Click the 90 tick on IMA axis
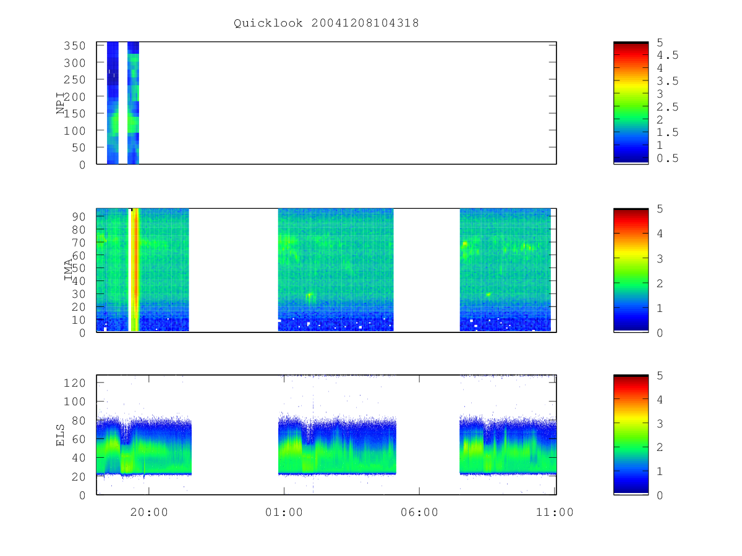This screenshot has width=742, height=556. (x=79, y=216)
